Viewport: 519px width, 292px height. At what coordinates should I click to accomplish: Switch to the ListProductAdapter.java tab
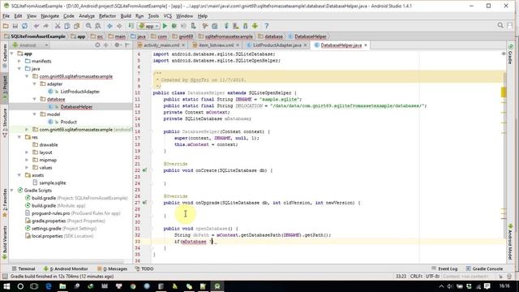click(x=277, y=45)
